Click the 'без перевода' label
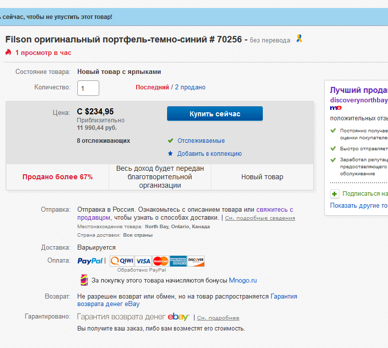This screenshot has height=348, width=388. pyautogui.click(x=270, y=40)
